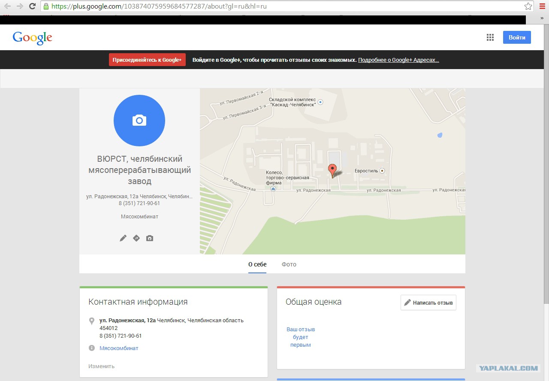Click the phone number under the profile title
The image size is (549, 381).
pyautogui.click(x=139, y=203)
